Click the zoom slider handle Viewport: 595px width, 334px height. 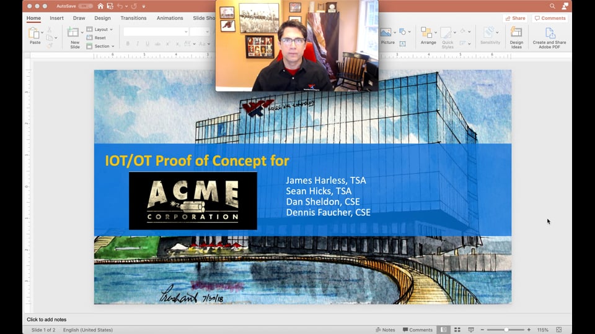point(506,330)
